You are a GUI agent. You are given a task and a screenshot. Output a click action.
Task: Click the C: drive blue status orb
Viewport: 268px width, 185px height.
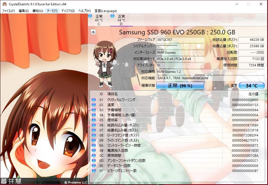point(90,16)
